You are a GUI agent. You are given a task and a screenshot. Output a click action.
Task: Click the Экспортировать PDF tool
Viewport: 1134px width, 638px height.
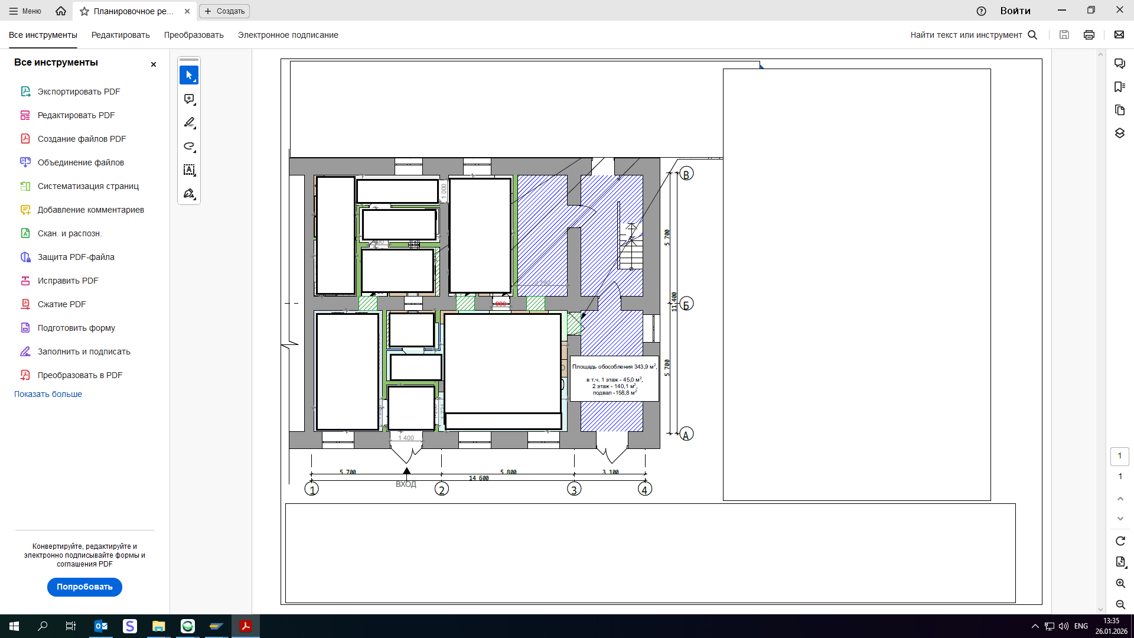pyautogui.click(x=79, y=92)
